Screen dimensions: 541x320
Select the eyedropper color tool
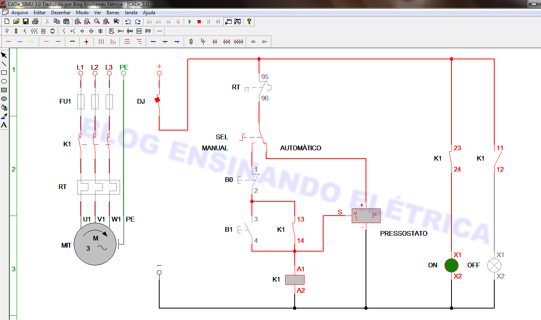pyautogui.click(x=4, y=116)
